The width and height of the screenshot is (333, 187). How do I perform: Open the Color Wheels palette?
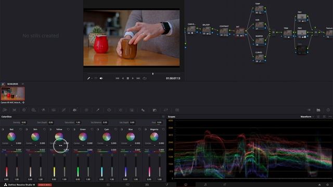coord(24,110)
